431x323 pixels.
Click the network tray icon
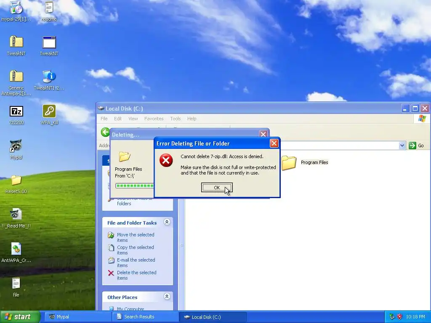point(392,317)
